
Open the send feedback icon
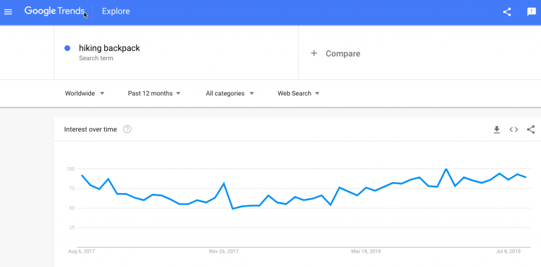tap(531, 12)
